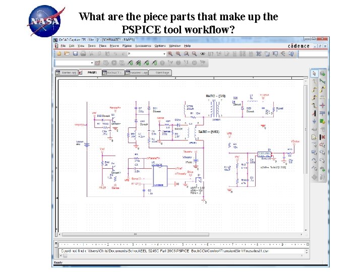Choose the No Connect red X tool

tap(322, 137)
